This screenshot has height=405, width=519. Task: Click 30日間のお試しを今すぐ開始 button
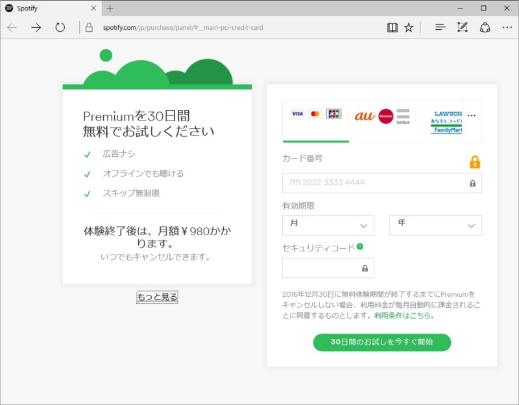point(382,342)
